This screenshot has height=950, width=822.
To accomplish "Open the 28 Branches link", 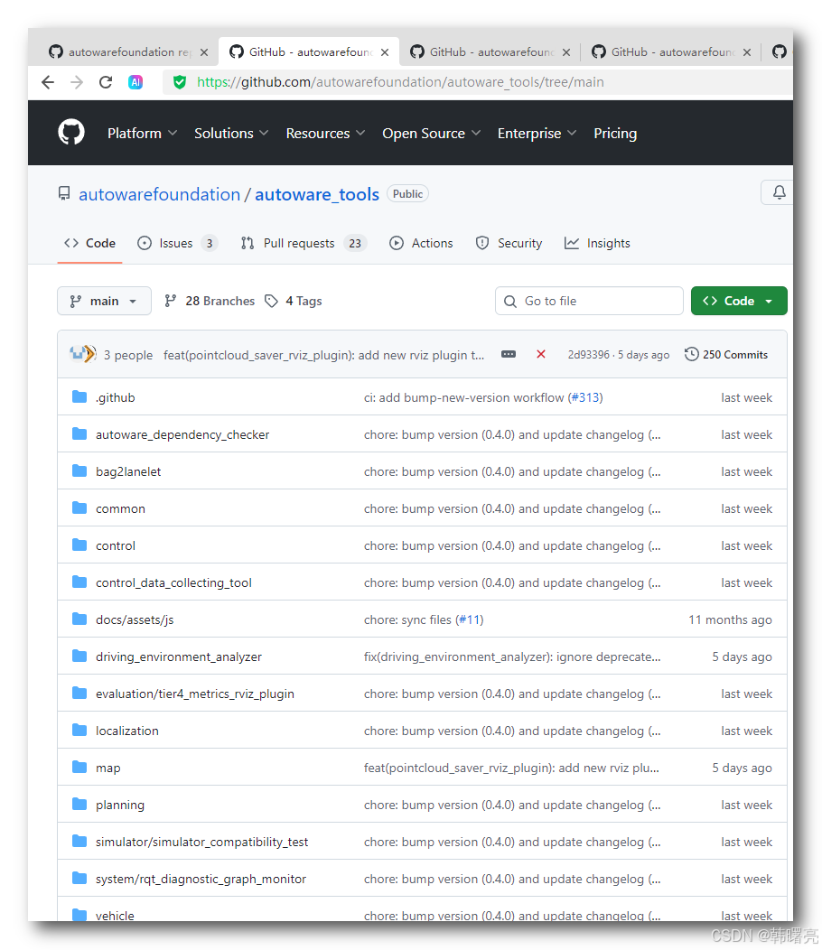I will coord(210,301).
